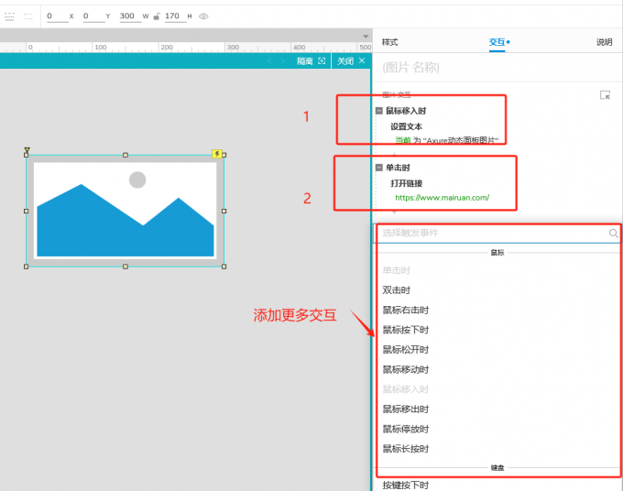Switch to the 说明 tab
Viewport: 623px width, 491px height.
point(604,42)
